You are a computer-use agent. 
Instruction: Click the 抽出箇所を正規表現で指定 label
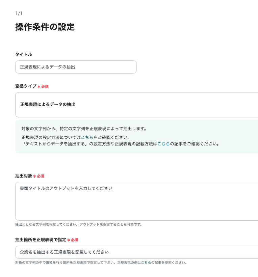[41, 240]
